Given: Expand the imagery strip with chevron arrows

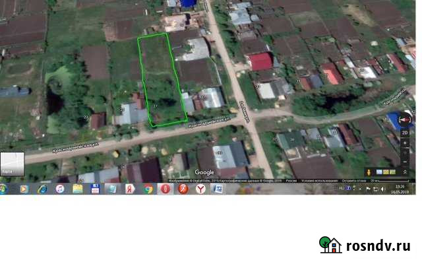Looking at the screenshot, I should click(x=405, y=172).
